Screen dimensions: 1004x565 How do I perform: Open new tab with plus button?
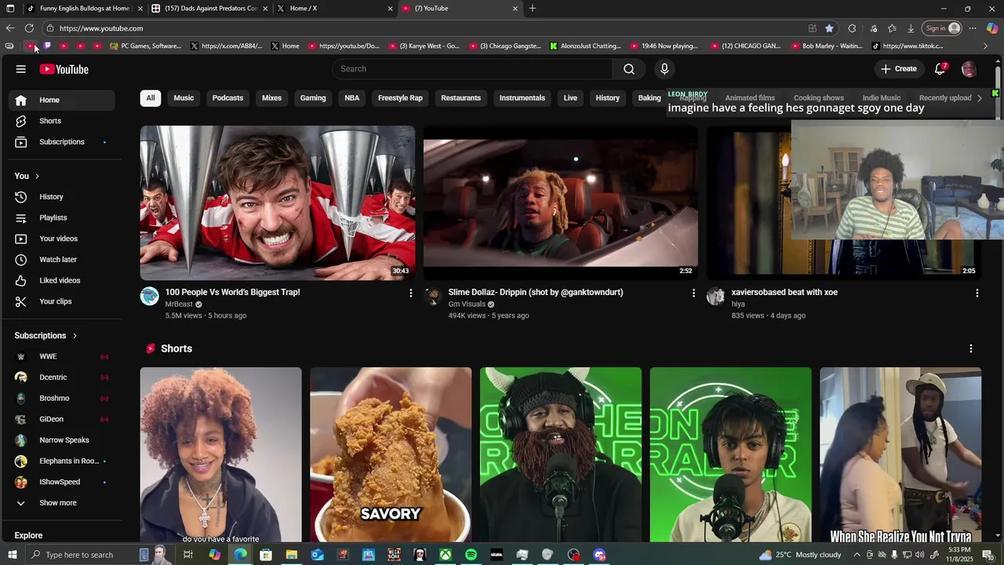click(x=533, y=9)
